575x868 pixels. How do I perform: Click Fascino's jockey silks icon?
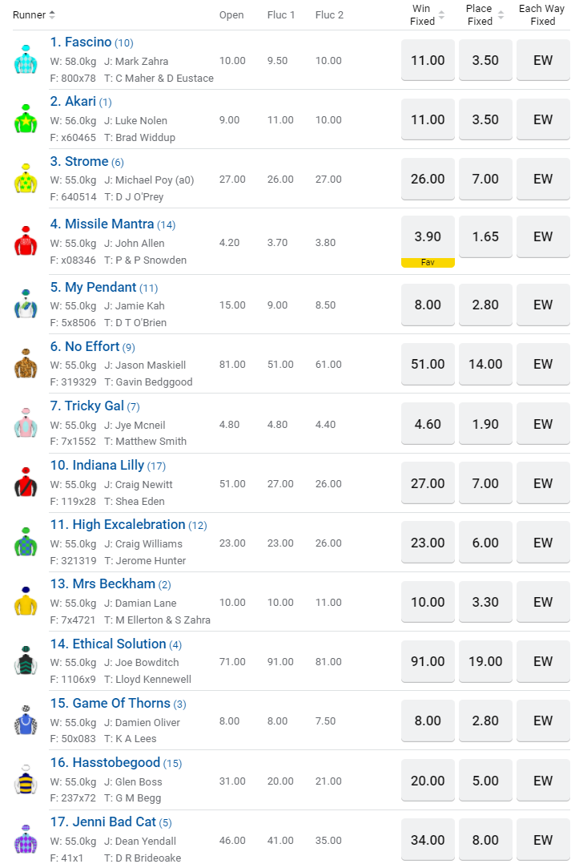pos(26,60)
